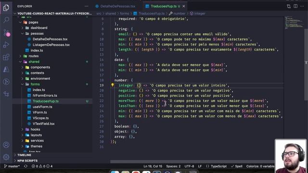
Task: Toggle the Spell checker status item
Action: click(237, 166)
